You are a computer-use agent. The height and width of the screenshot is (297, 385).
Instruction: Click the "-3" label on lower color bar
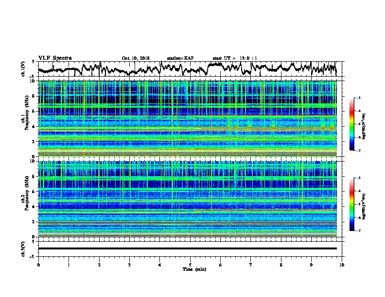(x=359, y=178)
